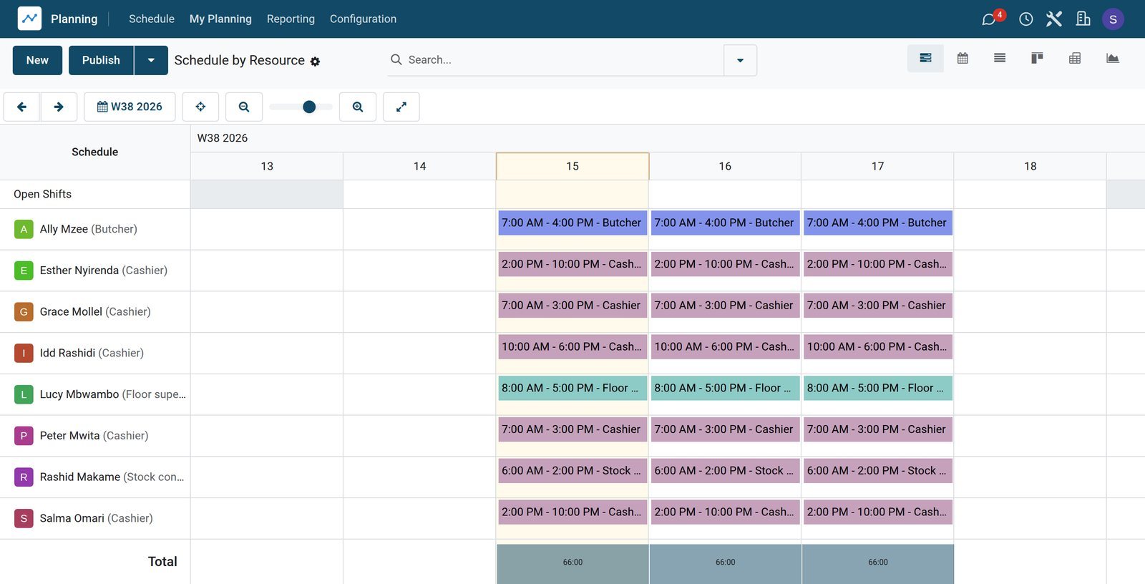Go to previous week arrow
Screen dimensions: 1145x584
click(x=21, y=107)
